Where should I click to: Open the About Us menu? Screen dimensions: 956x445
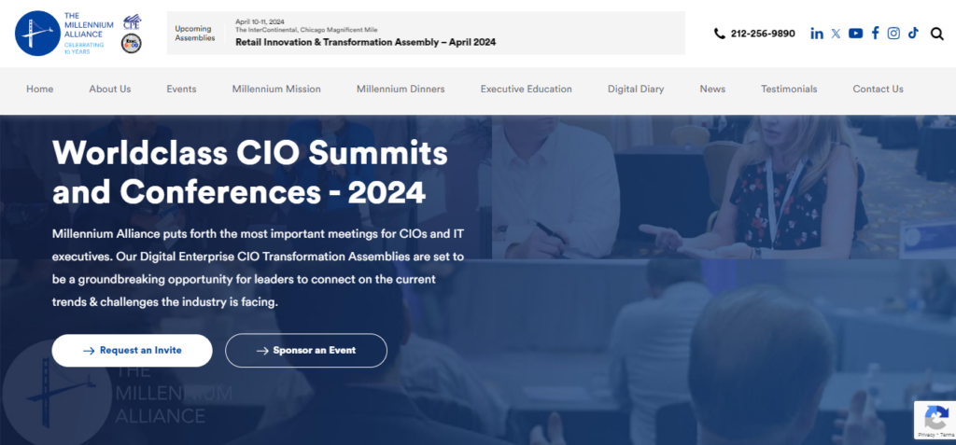(110, 89)
